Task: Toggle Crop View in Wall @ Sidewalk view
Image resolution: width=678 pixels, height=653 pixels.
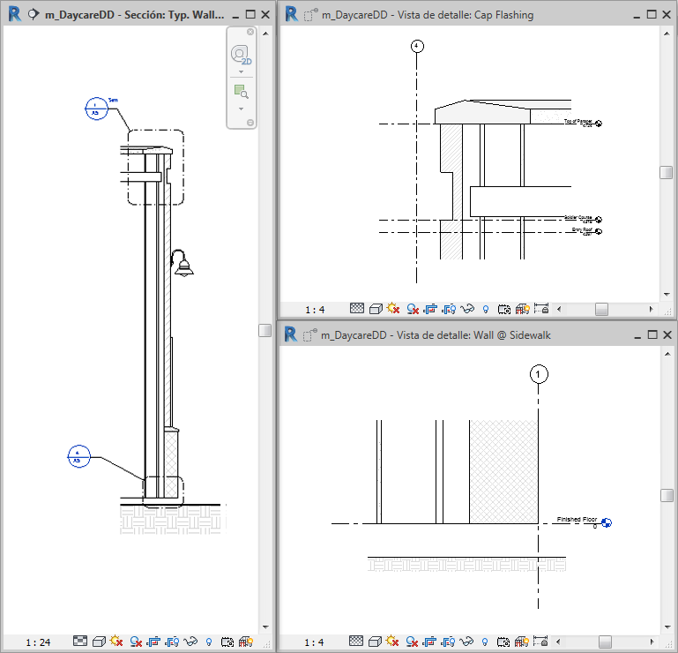Action: point(429,642)
